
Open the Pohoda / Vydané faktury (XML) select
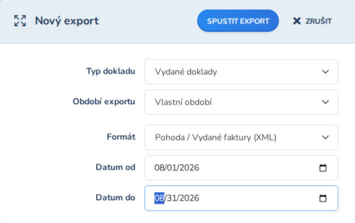(242, 138)
